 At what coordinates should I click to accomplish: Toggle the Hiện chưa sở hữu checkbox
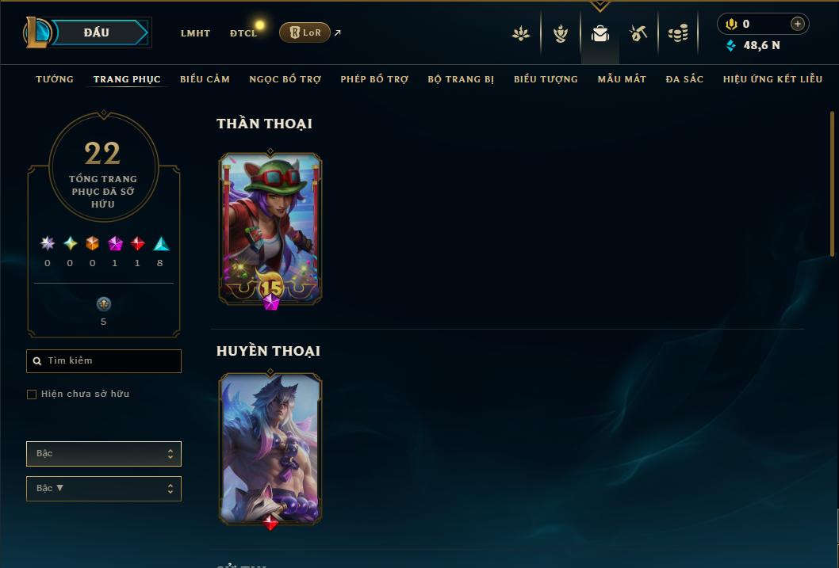32,395
